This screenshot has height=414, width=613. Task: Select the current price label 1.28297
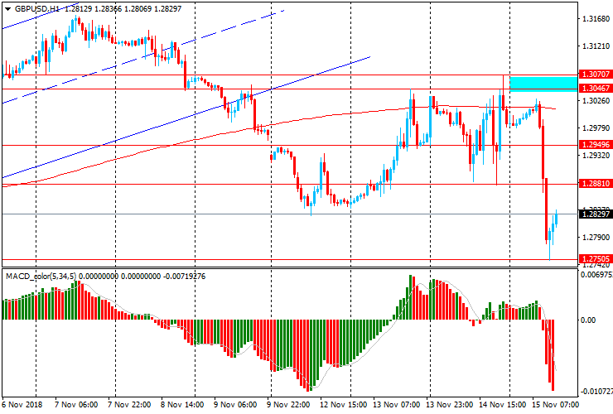click(x=596, y=214)
